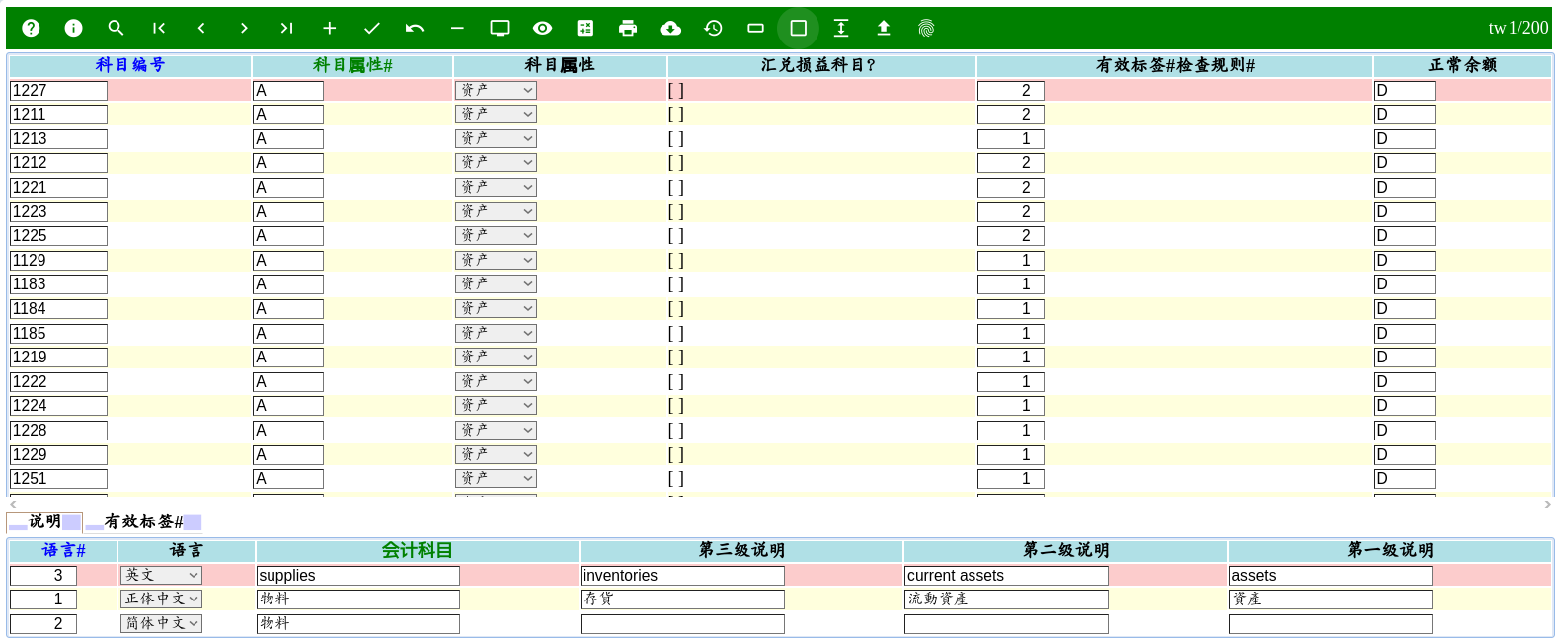Toggle exchange gain/loss checkbox for account 1213

pyautogui.click(x=675, y=139)
